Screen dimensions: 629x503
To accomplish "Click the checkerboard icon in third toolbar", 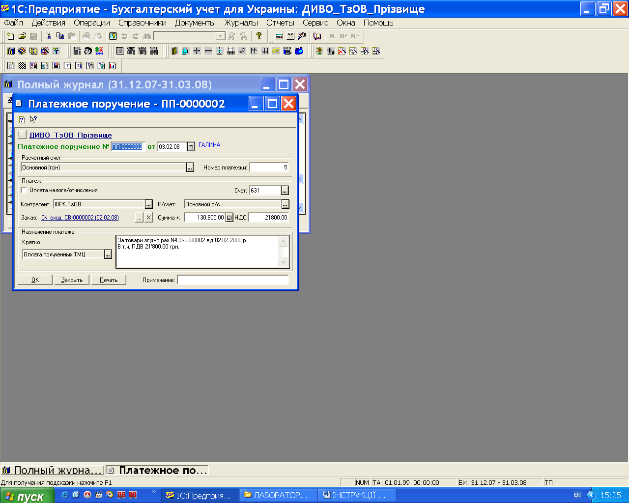I will (22, 65).
